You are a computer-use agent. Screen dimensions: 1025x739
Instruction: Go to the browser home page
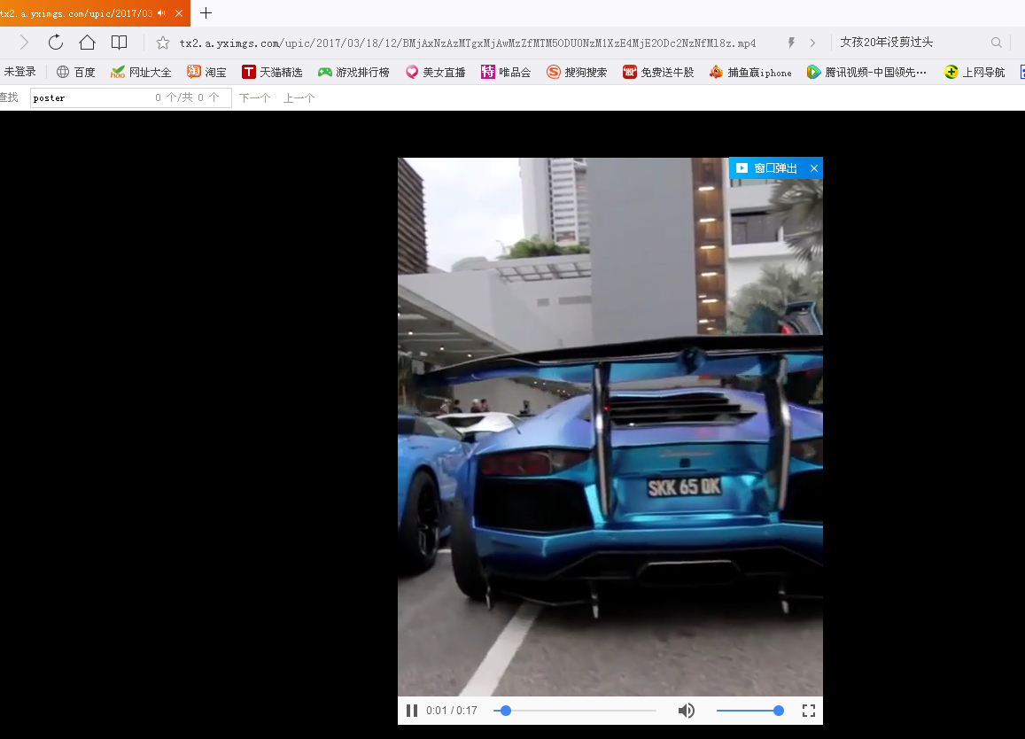(87, 43)
